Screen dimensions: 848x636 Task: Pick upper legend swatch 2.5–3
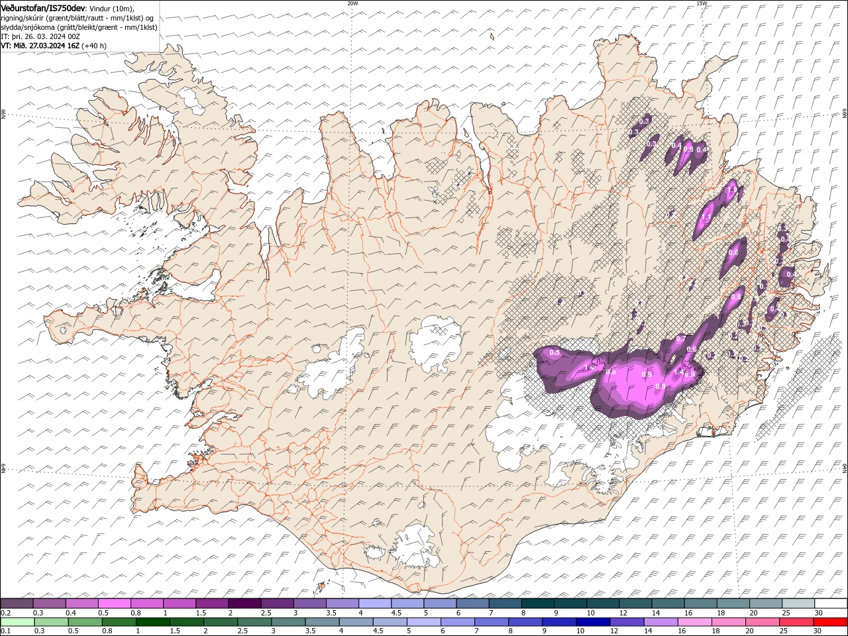pyautogui.click(x=277, y=604)
